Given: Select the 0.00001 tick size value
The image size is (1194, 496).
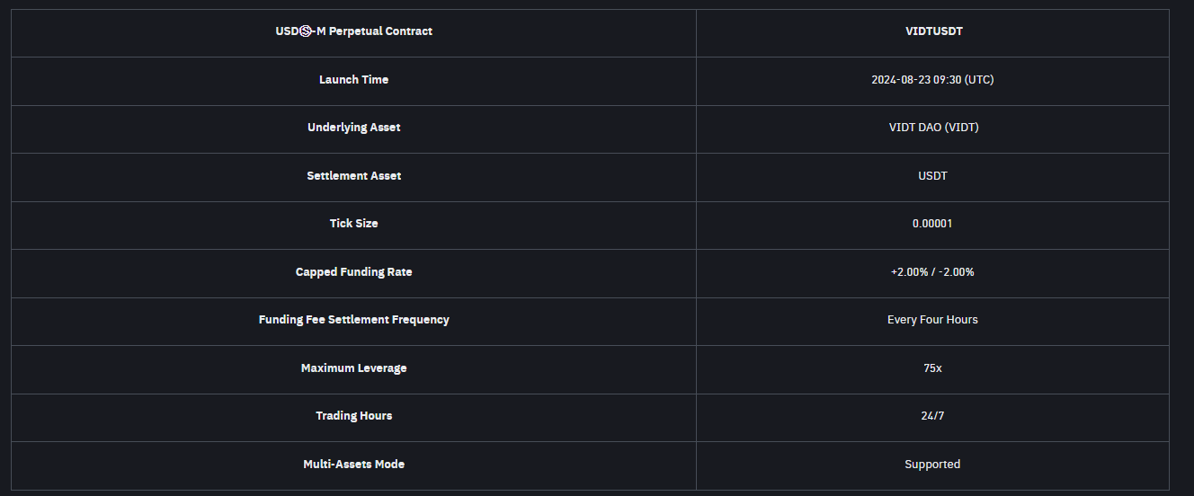Looking at the screenshot, I should pos(932,224).
